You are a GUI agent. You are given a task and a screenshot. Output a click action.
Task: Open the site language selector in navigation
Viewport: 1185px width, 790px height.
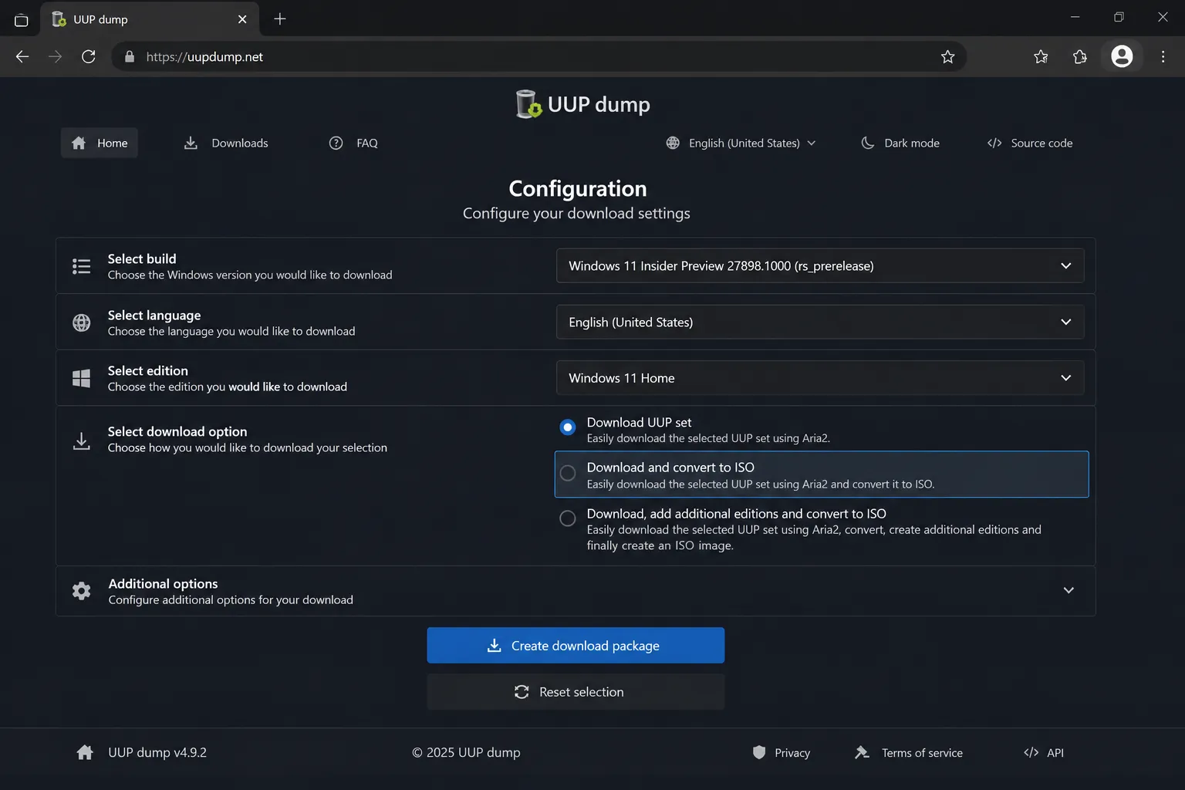[x=741, y=143]
